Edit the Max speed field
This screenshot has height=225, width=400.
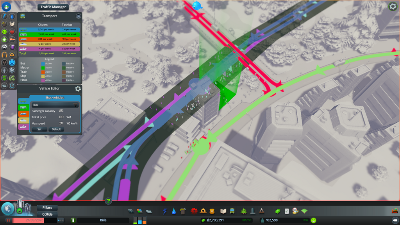click(61, 123)
